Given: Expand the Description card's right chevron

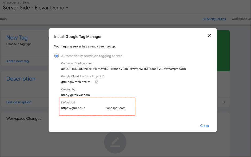Looking at the screenshot, I should (224, 102).
